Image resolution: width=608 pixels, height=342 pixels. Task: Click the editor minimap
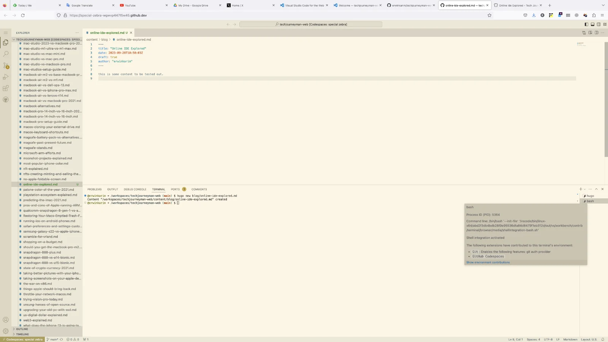pyautogui.click(x=581, y=44)
